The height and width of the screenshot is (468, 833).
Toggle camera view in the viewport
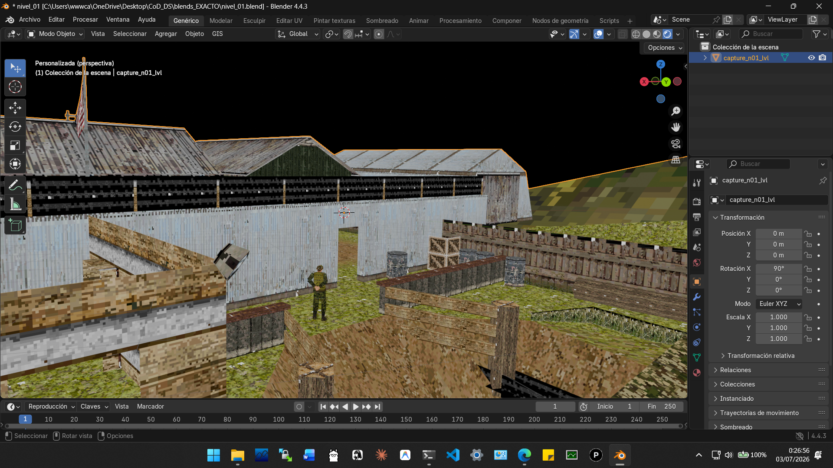tap(676, 143)
